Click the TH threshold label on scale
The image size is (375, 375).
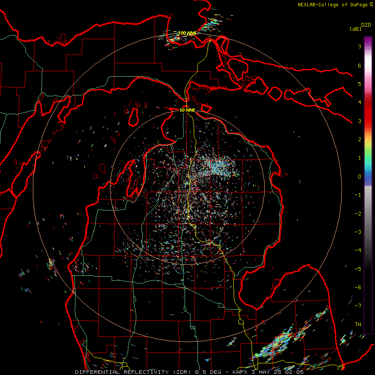pos(358,325)
